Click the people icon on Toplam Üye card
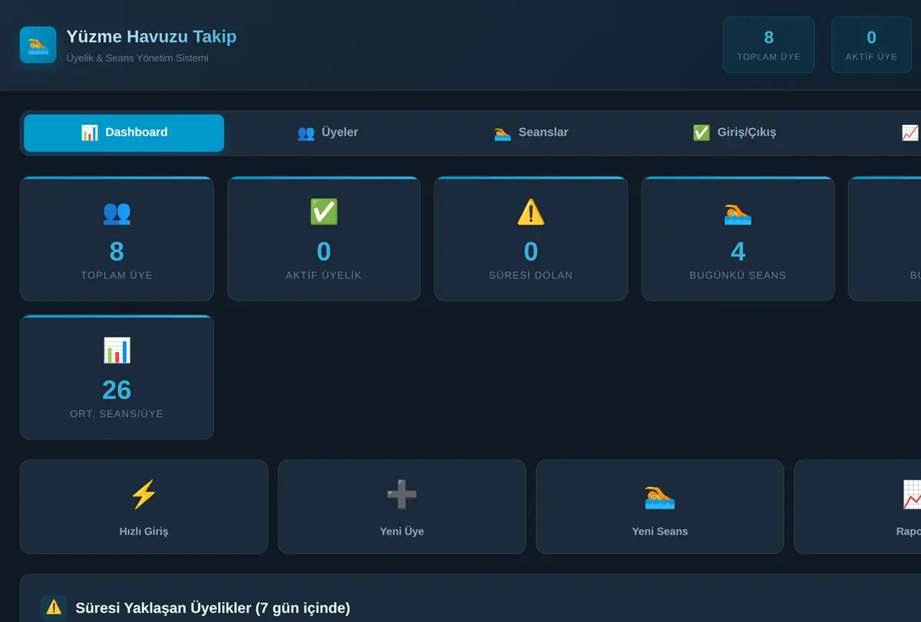The width and height of the screenshot is (921, 622). tap(117, 212)
